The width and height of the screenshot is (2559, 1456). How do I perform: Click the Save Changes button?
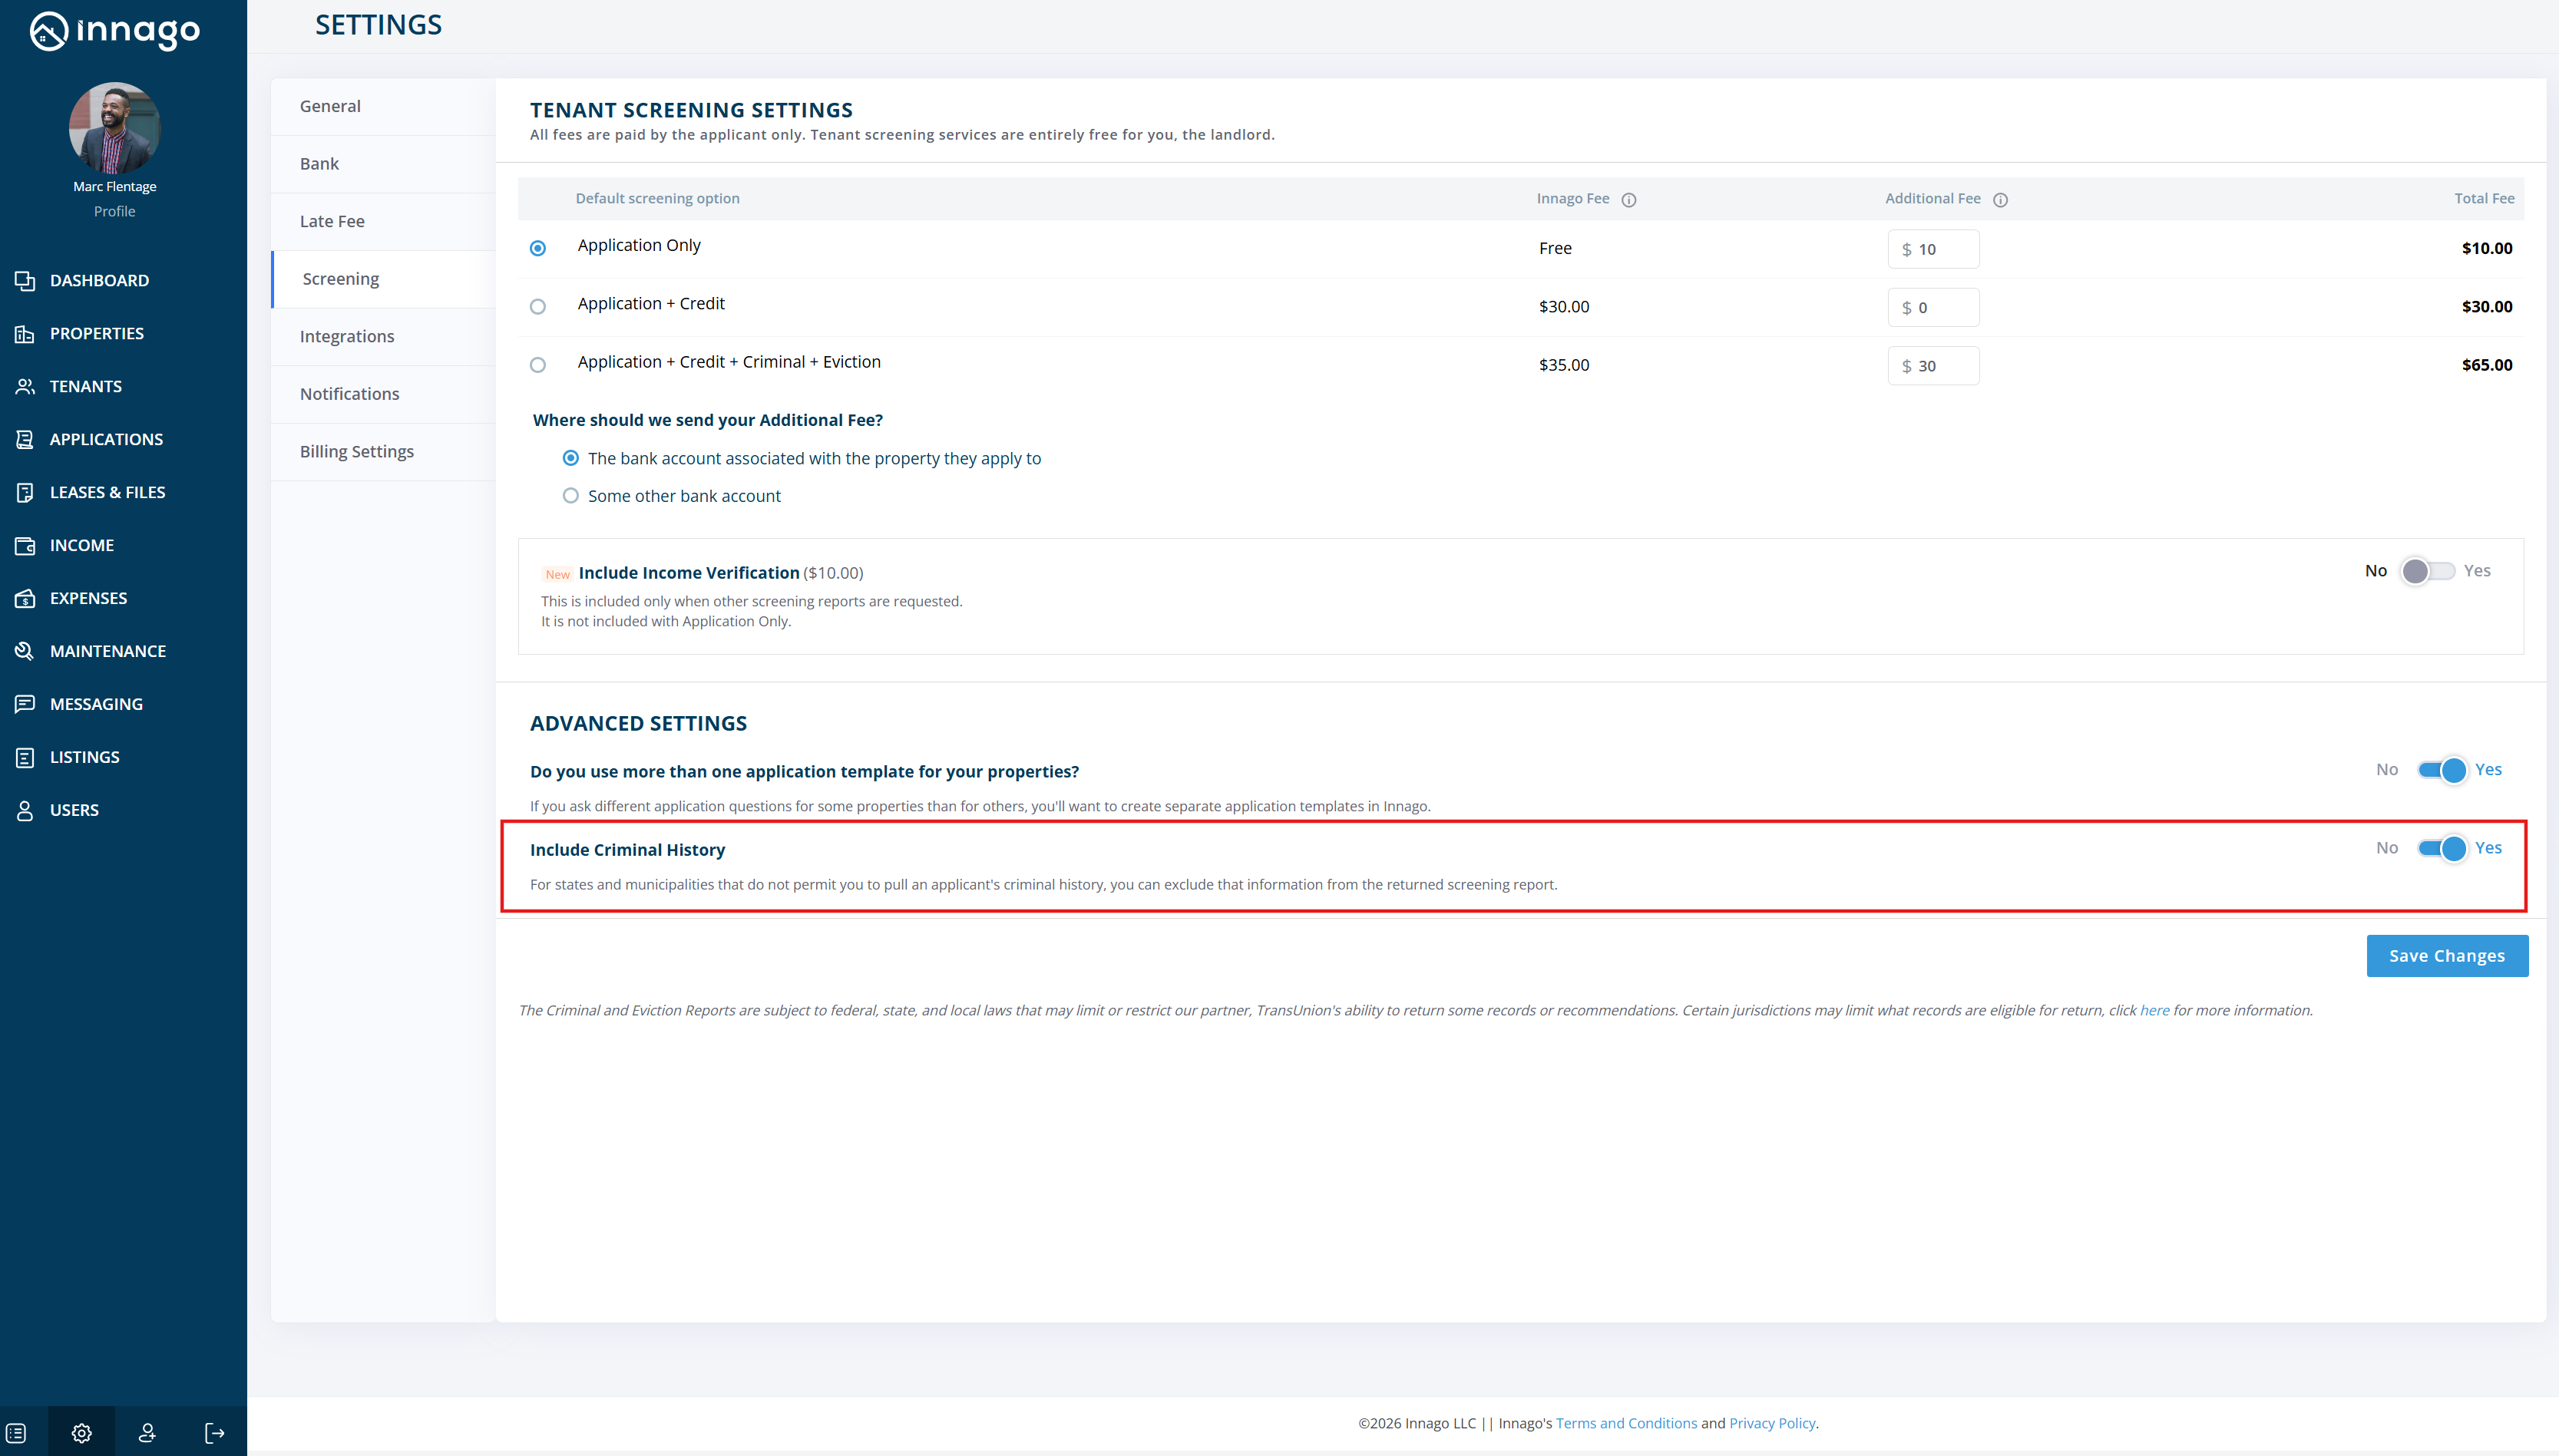point(2446,956)
